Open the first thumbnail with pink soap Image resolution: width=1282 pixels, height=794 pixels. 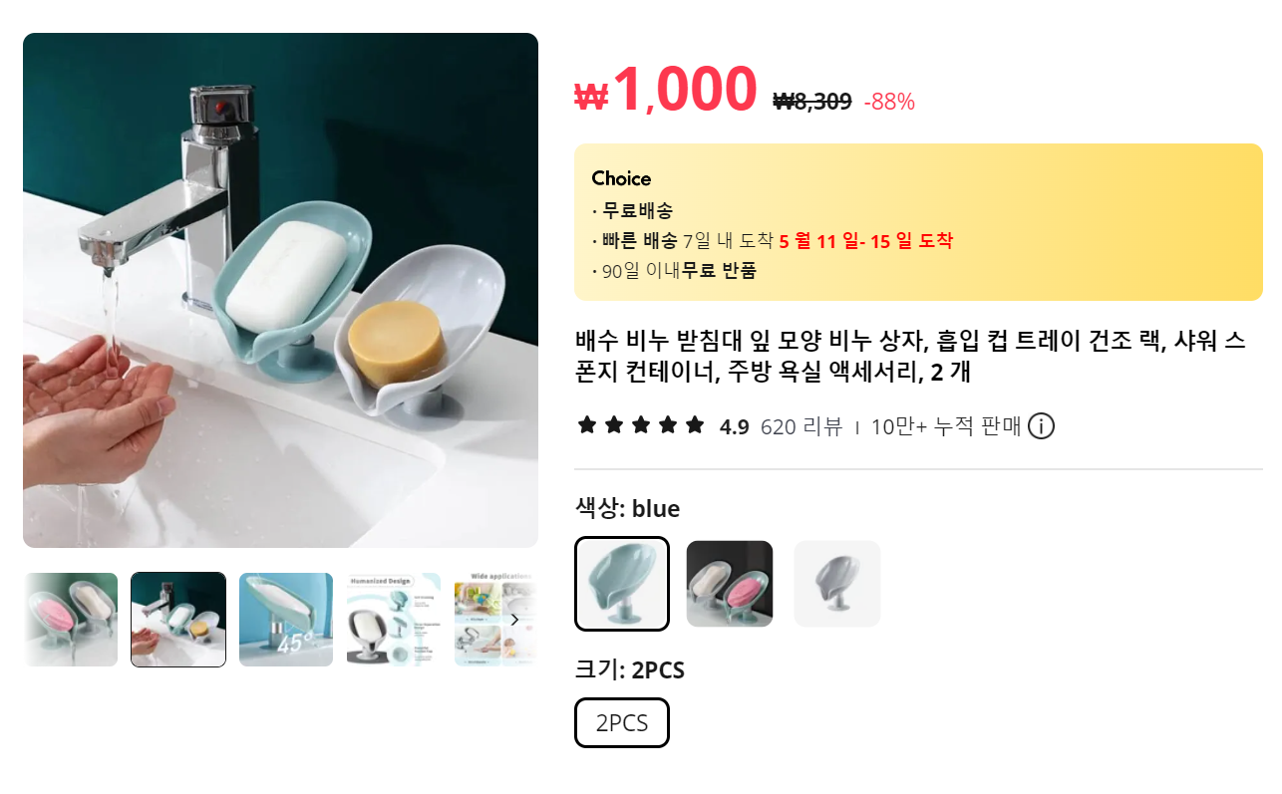coord(71,620)
